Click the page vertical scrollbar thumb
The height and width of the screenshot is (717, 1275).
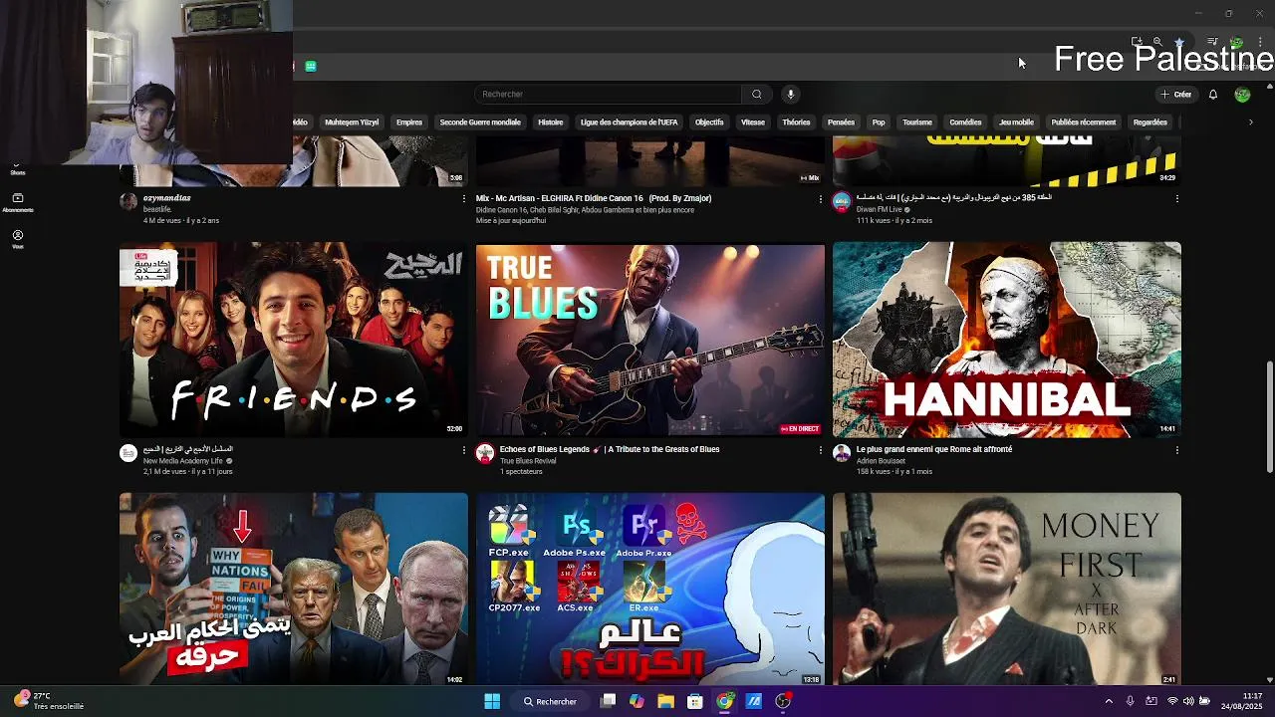point(1269,417)
